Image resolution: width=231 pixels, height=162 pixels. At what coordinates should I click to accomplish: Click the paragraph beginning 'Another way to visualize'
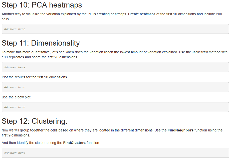tap(112, 17)
